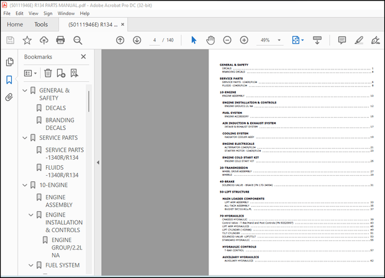Click the page number field
Screen dimensions: 385x278
155,40
